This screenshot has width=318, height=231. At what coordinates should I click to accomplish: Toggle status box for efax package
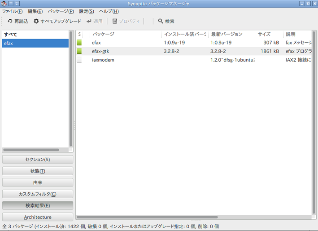coord(79,42)
